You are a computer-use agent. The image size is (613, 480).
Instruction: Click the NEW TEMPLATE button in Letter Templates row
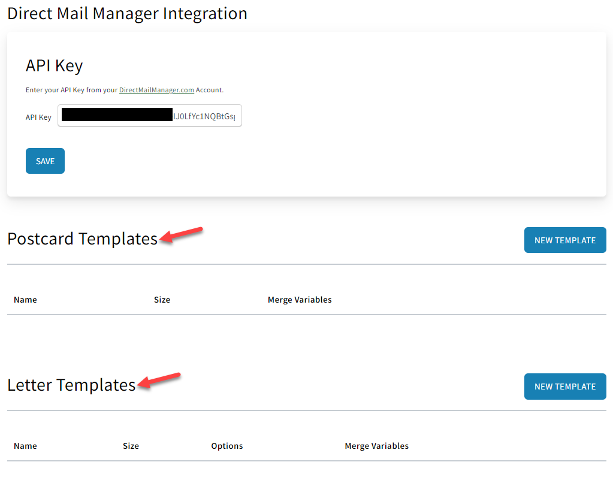tap(564, 386)
